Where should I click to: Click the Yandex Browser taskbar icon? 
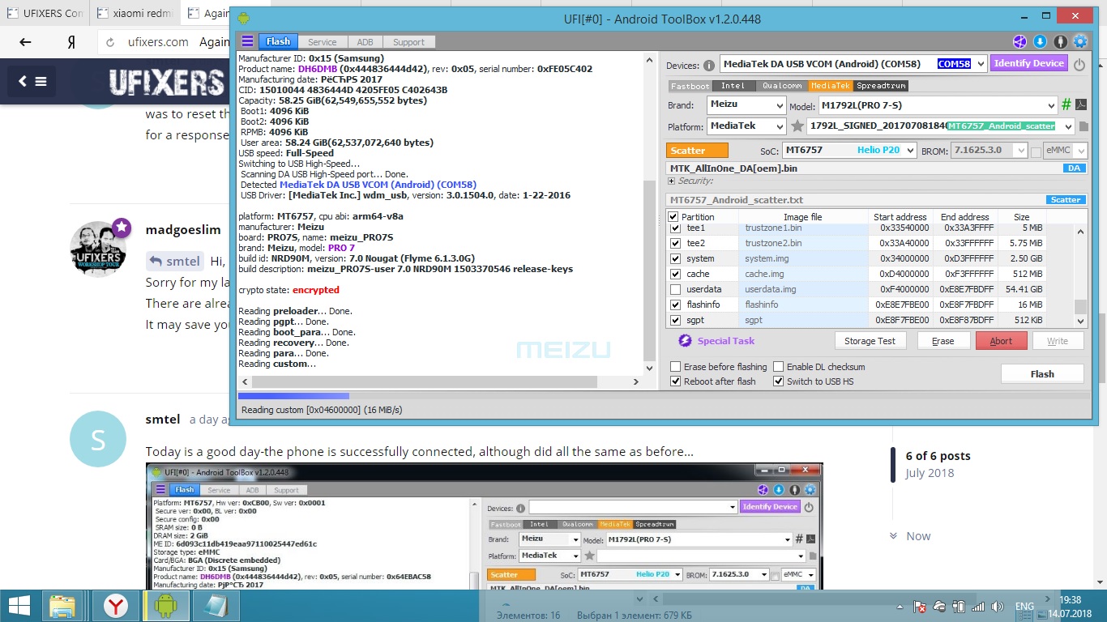pos(115,606)
